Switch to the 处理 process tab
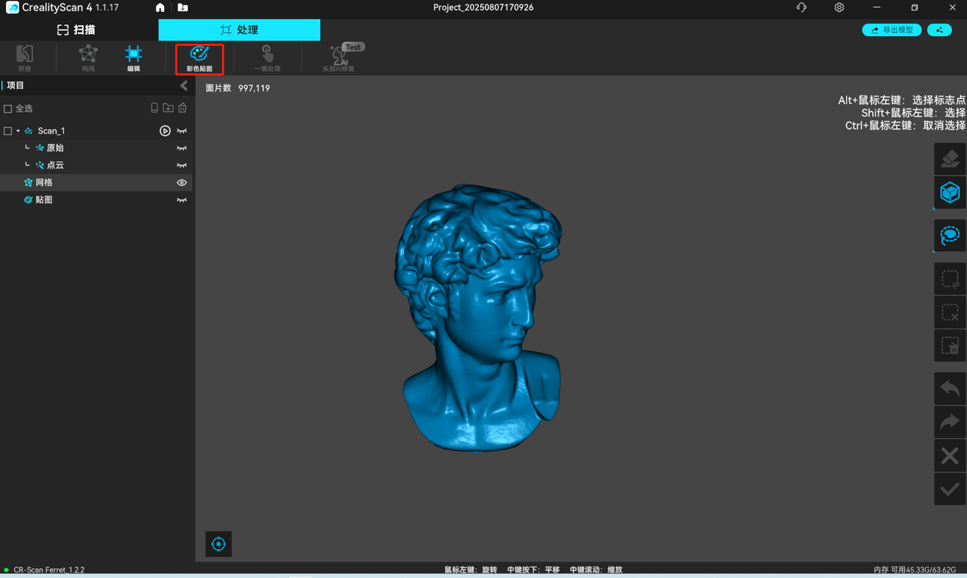Screen dimensions: 967x578 pyautogui.click(x=239, y=30)
